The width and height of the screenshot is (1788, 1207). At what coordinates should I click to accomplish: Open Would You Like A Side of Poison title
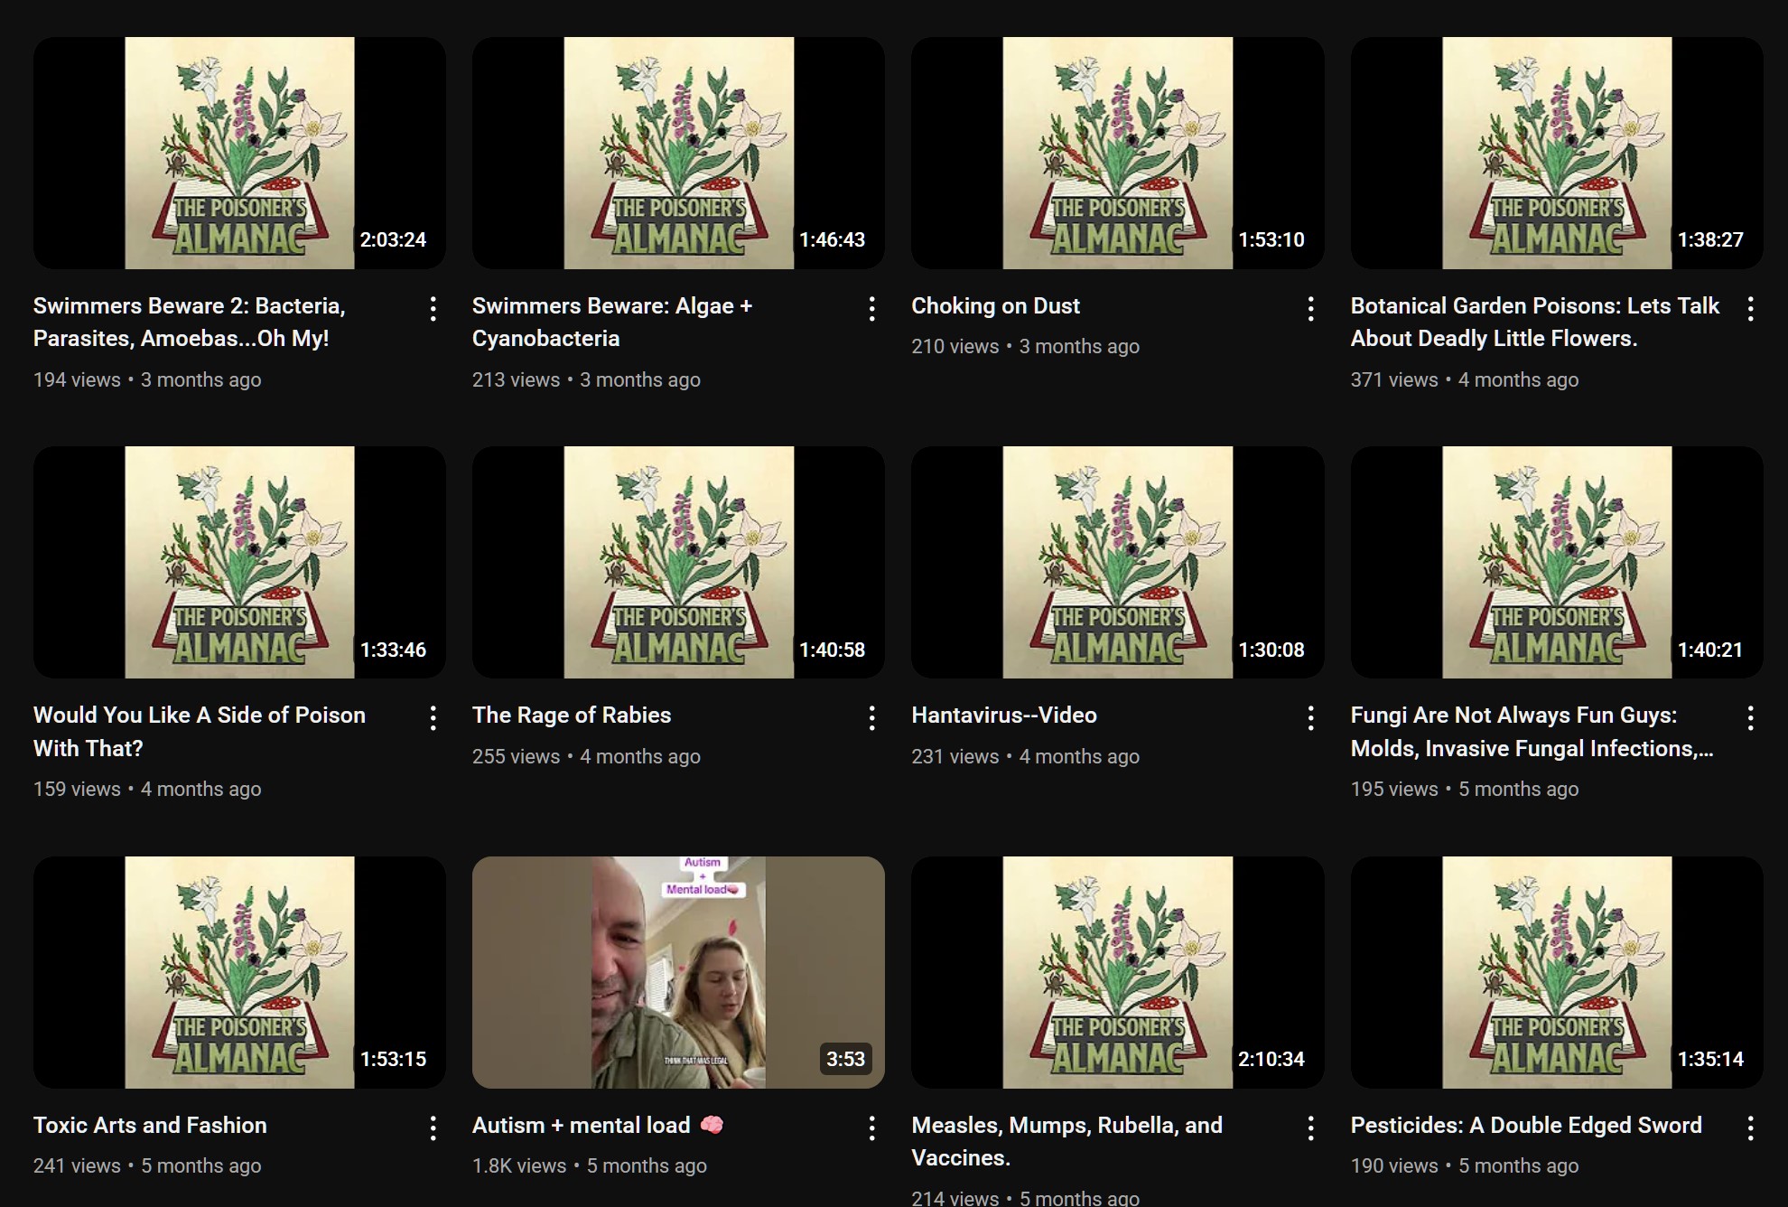point(199,731)
